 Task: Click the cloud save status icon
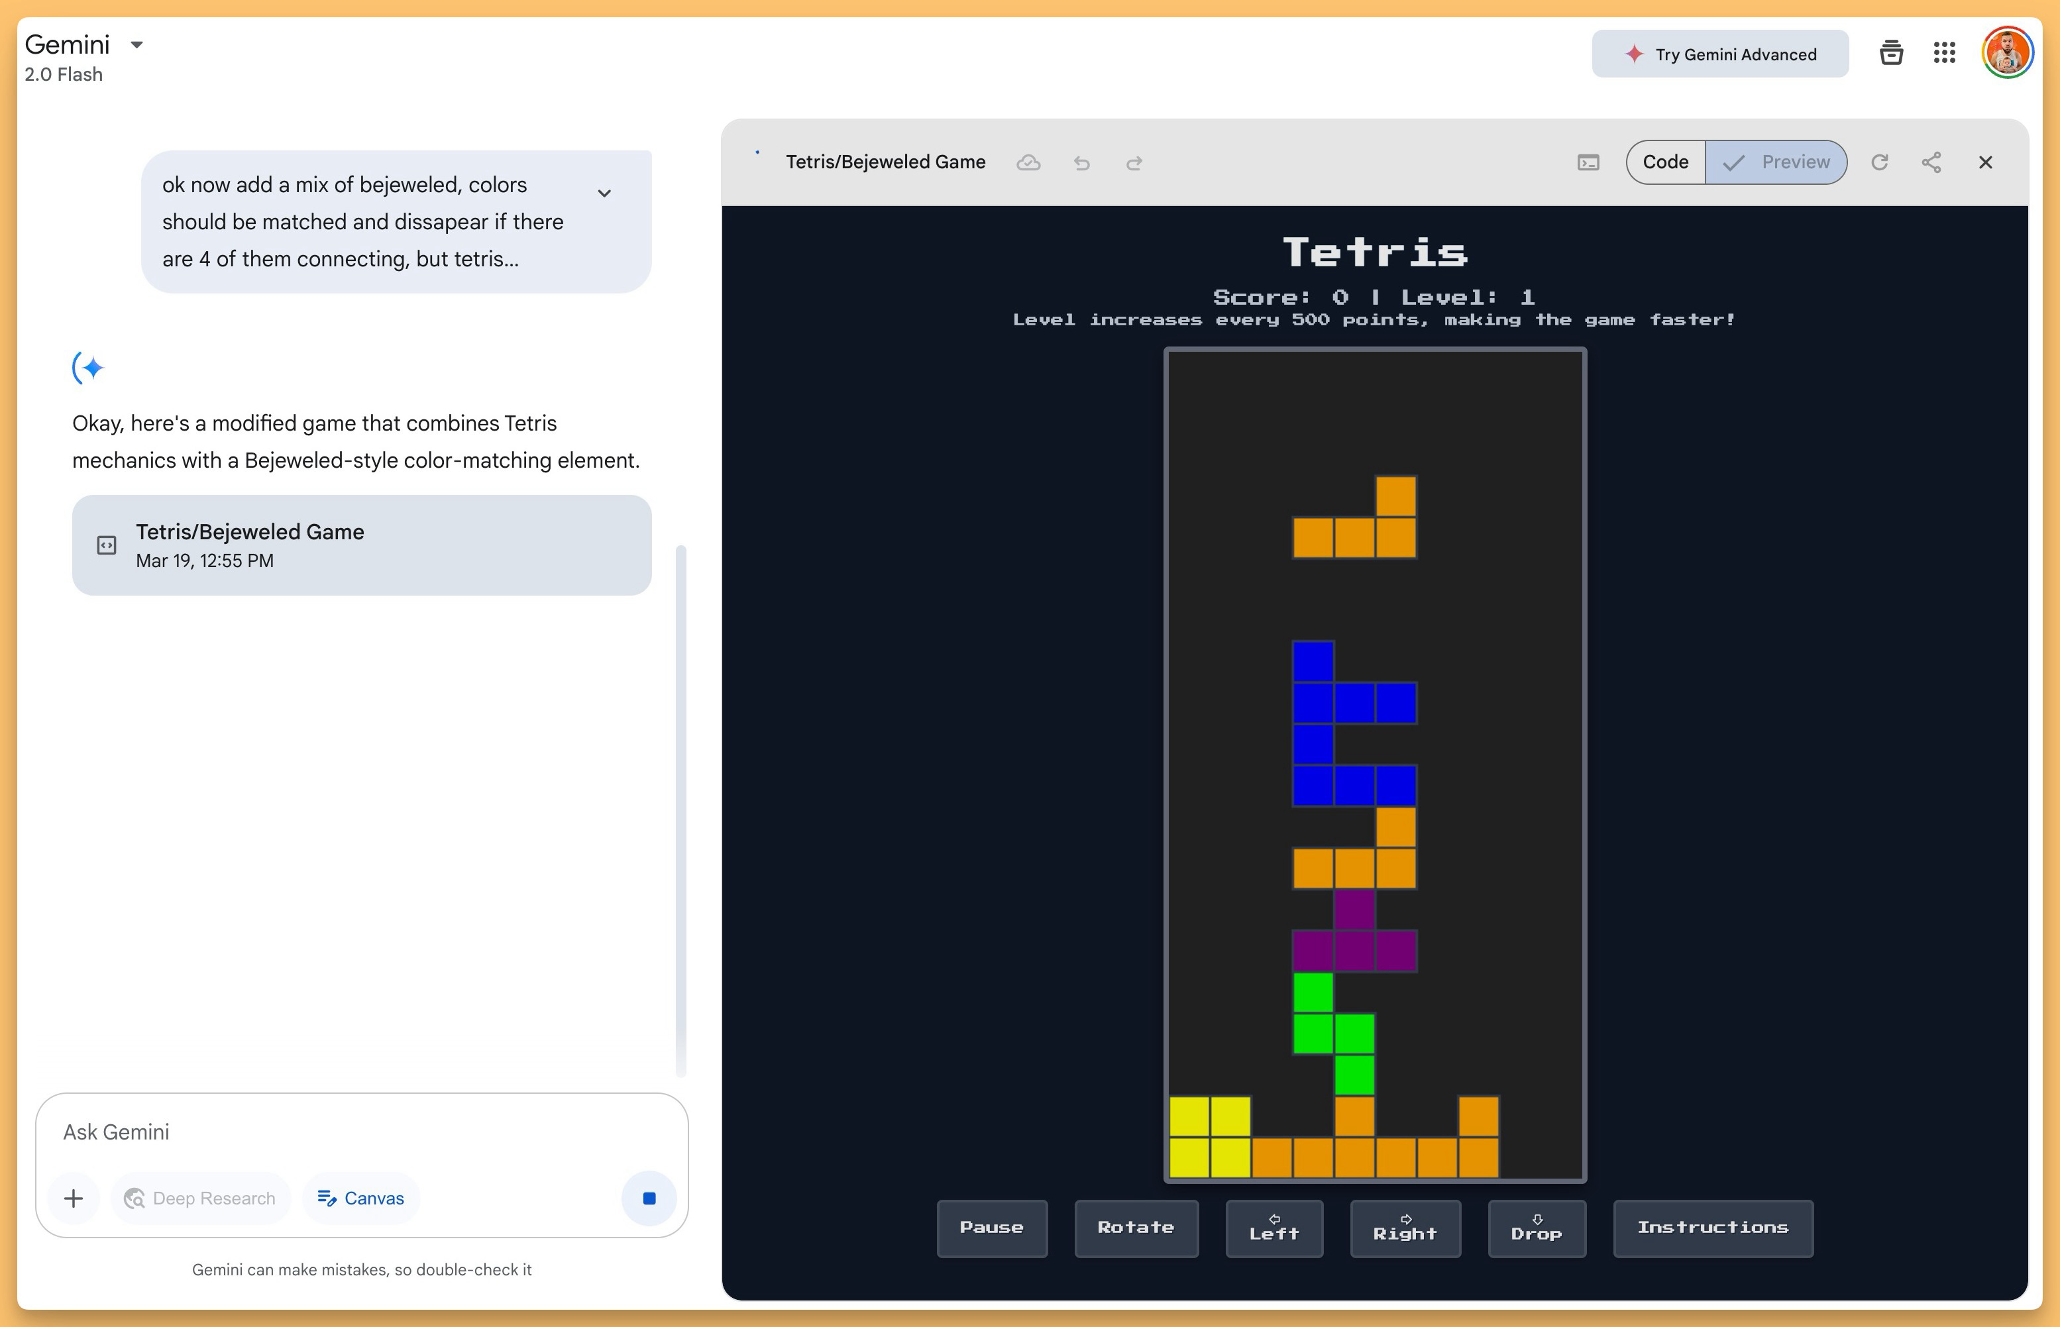(1029, 162)
